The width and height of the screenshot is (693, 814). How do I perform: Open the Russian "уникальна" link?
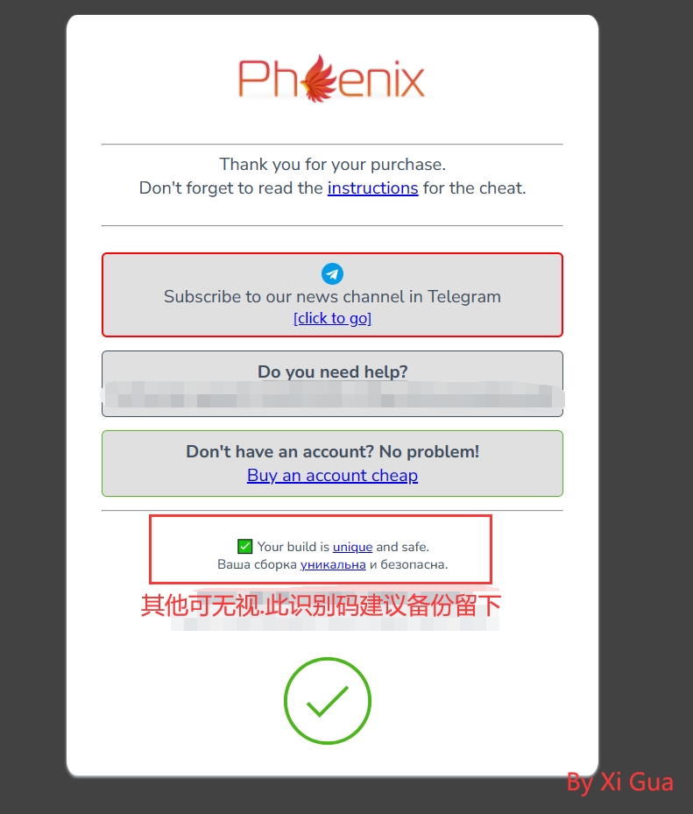click(x=333, y=564)
